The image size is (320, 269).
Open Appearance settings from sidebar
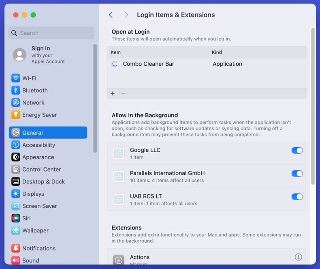tap(48, 157)
